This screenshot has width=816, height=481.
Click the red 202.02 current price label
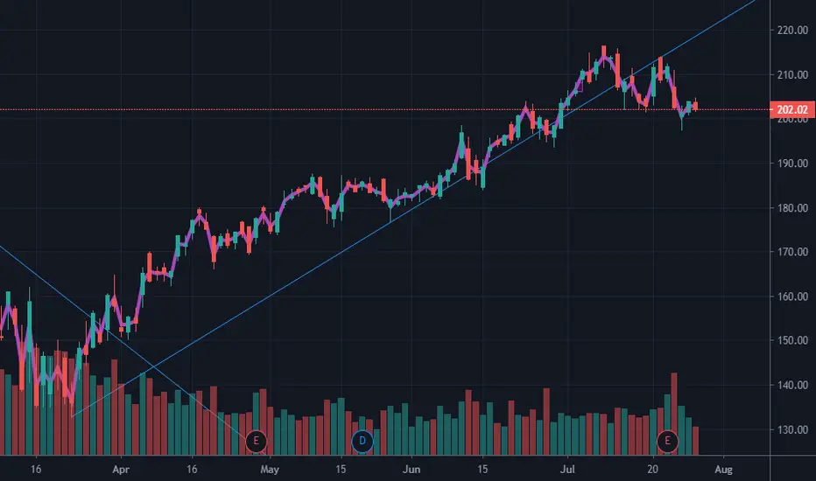click(x=792, y=109)
